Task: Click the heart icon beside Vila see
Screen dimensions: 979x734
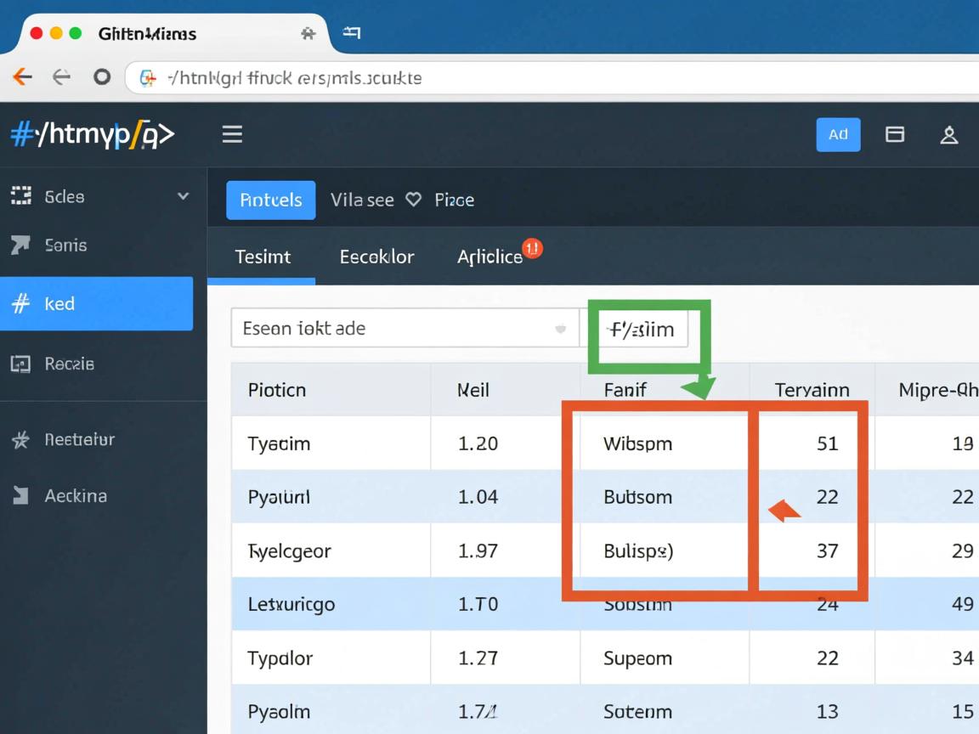Action: pyautogui.click(x=414, y=200)
